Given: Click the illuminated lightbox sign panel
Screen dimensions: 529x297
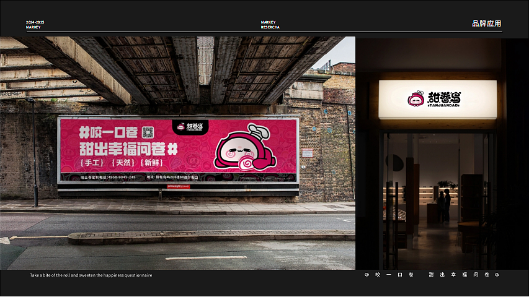Looking at the screenshot, I should pyautogui.click(x=438, y=100).
